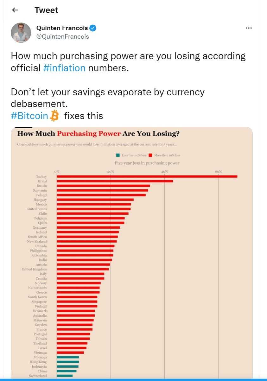267x381 pixels.
Task: Click the 'Five year loss in purchasing power' label
Action: tap(147, 163)
